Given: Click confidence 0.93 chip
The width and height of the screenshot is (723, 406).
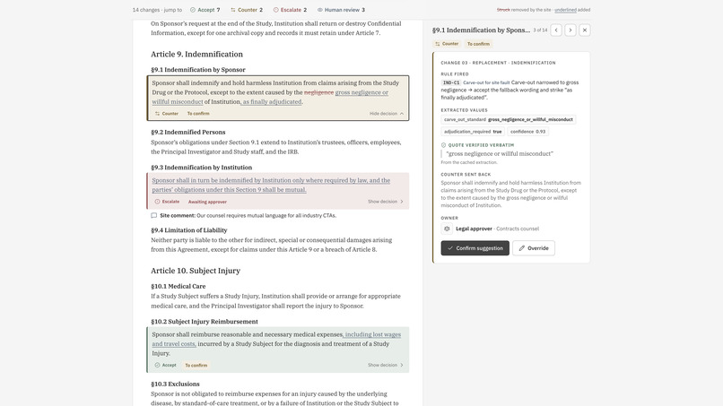Looking at the screenshot, I should [528, 132].
